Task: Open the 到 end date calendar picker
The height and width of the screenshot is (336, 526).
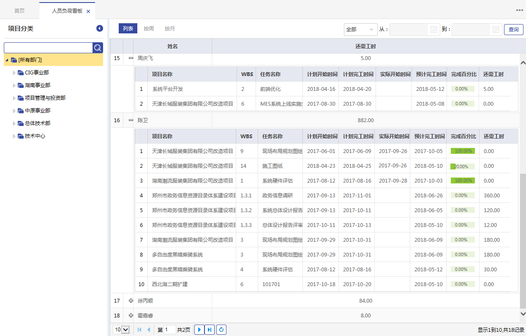Action: (x=496, y=30)
